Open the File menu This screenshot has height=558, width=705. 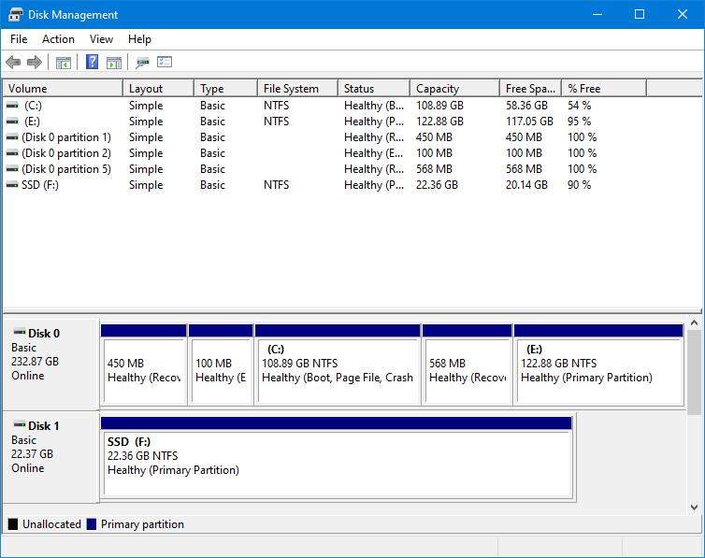pyautogui.click(x=19, y=39)
